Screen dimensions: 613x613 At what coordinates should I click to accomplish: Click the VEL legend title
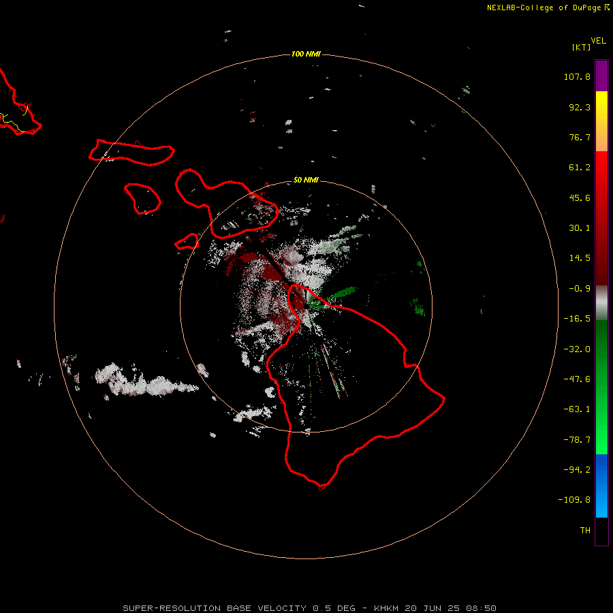tap(598, 41)
